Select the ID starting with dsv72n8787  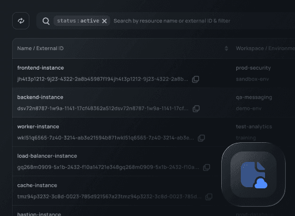[x=103, y=108]
